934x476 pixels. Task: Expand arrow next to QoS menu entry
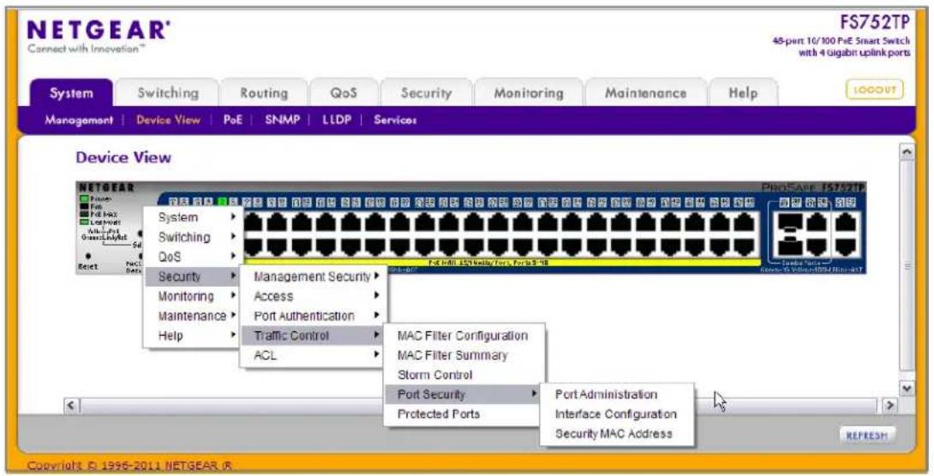(233, 257)
